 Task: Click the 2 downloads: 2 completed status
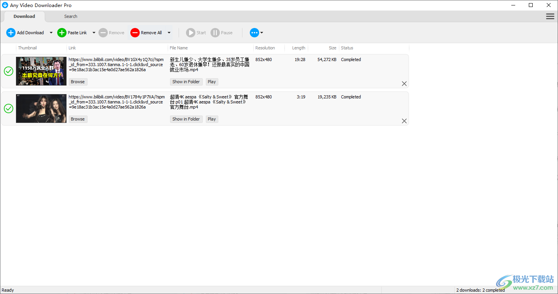click(481, 290)
